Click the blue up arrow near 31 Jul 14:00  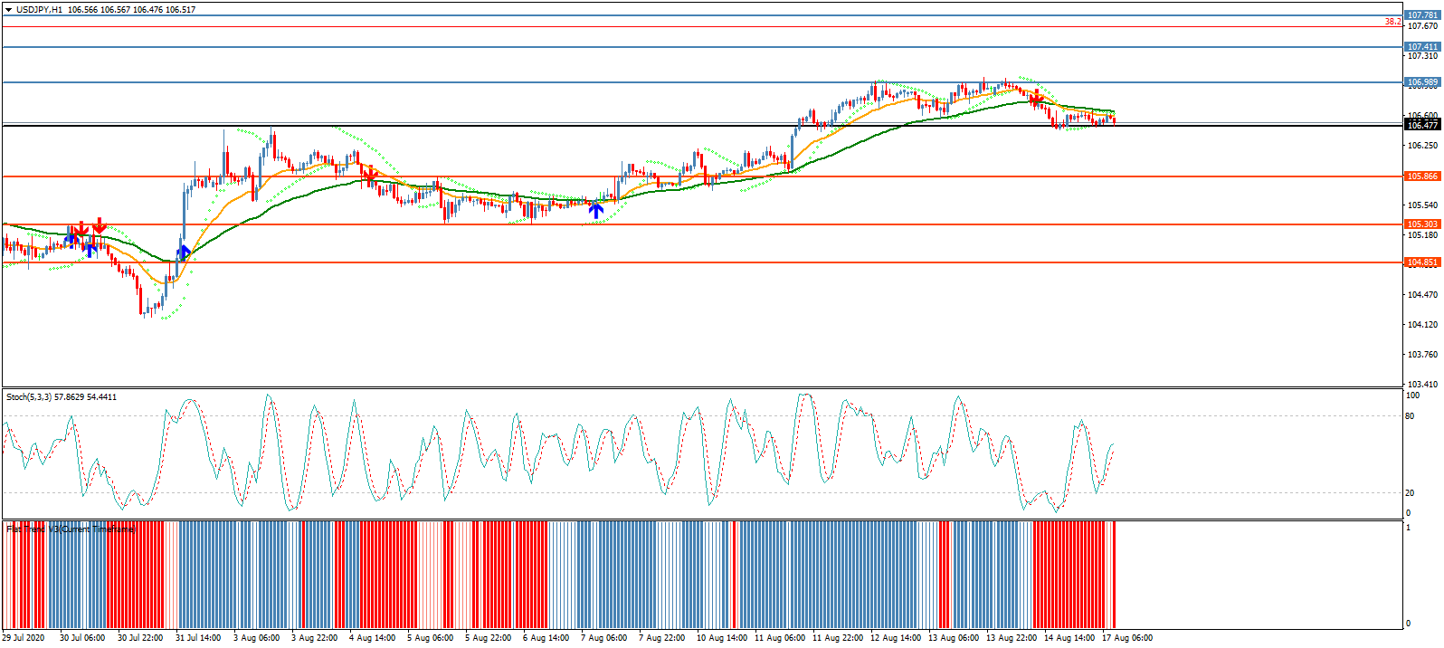coord(185,252)
